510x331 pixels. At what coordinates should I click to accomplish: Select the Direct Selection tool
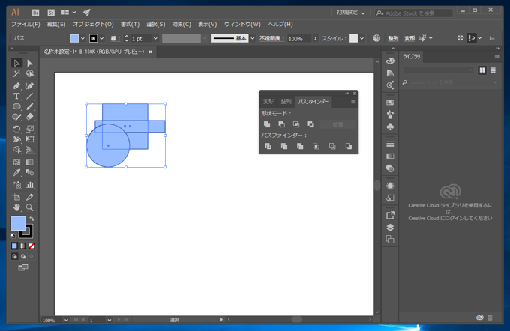pyautogui.click(x=29, y=63)
